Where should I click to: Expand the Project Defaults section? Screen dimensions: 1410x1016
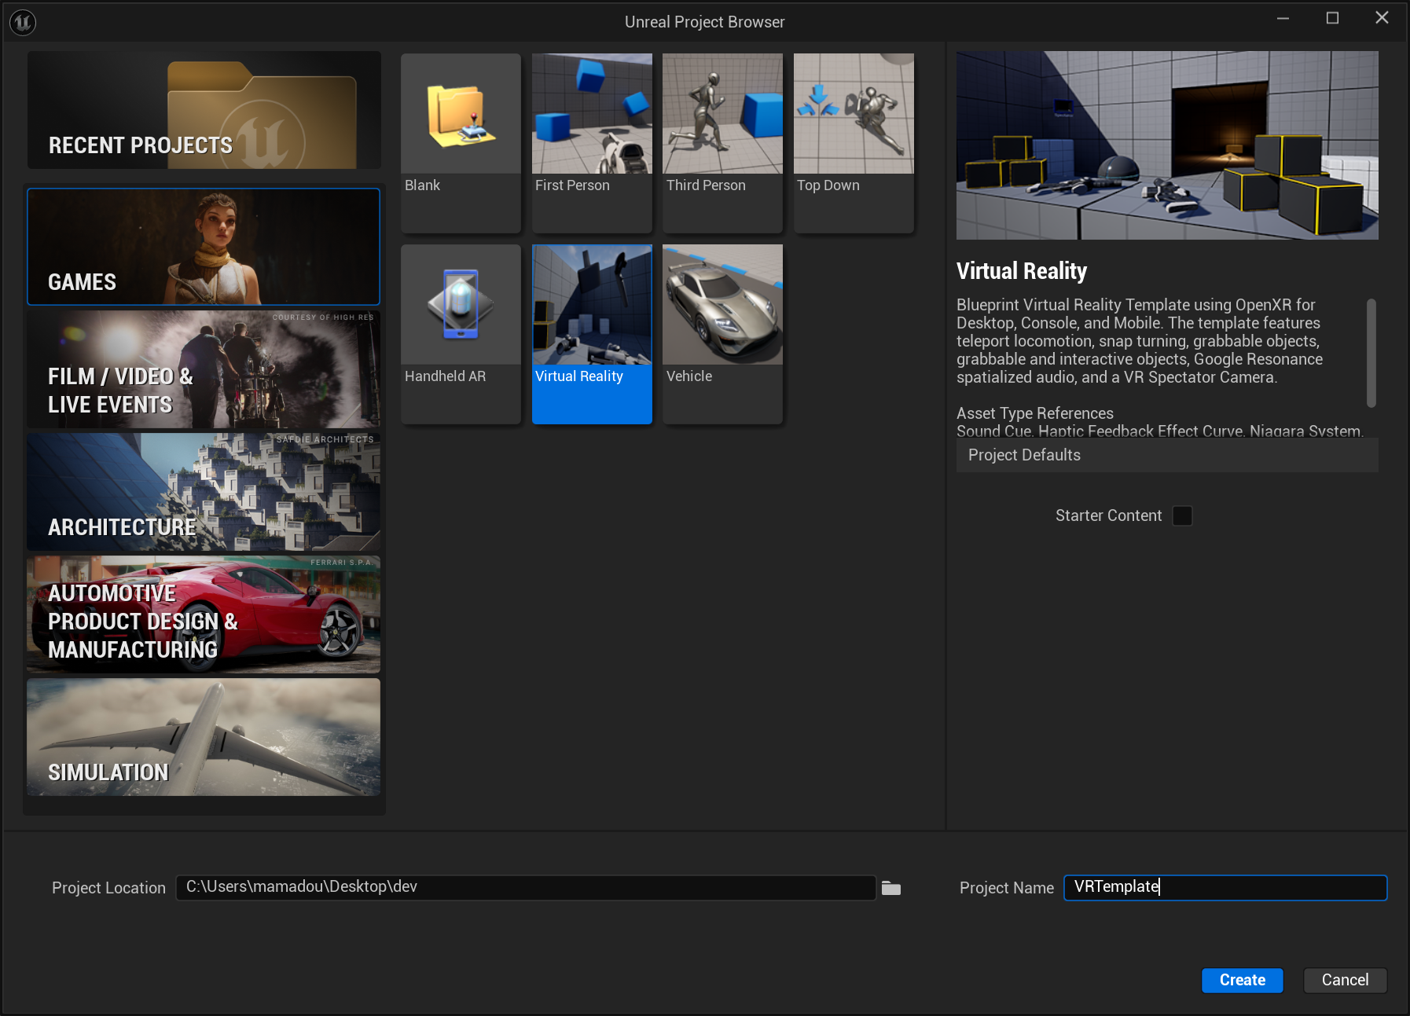1166,455
